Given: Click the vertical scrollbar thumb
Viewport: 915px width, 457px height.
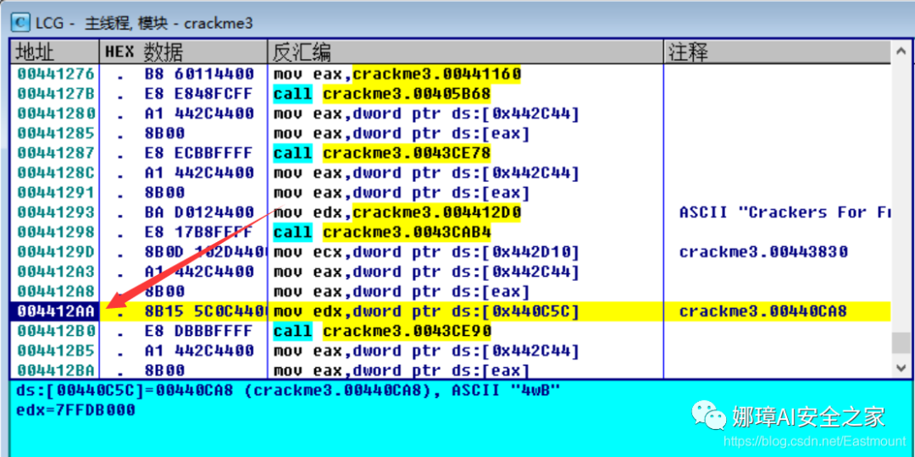Looking at the screenshot, I should point(901,343).
